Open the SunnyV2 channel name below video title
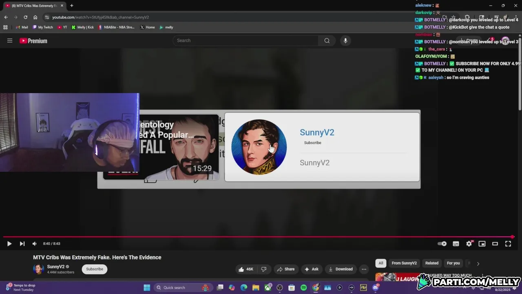Viewport: 522px width, 294px height. point(56,267)
